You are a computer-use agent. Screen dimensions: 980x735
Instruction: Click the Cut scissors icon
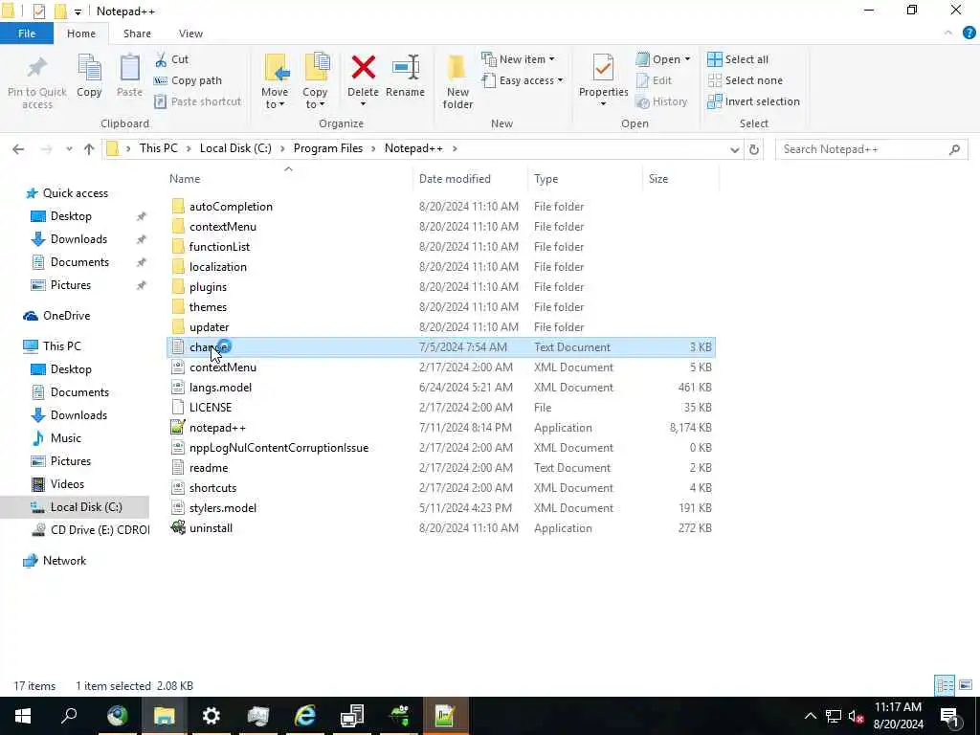(x=161, y=59)
